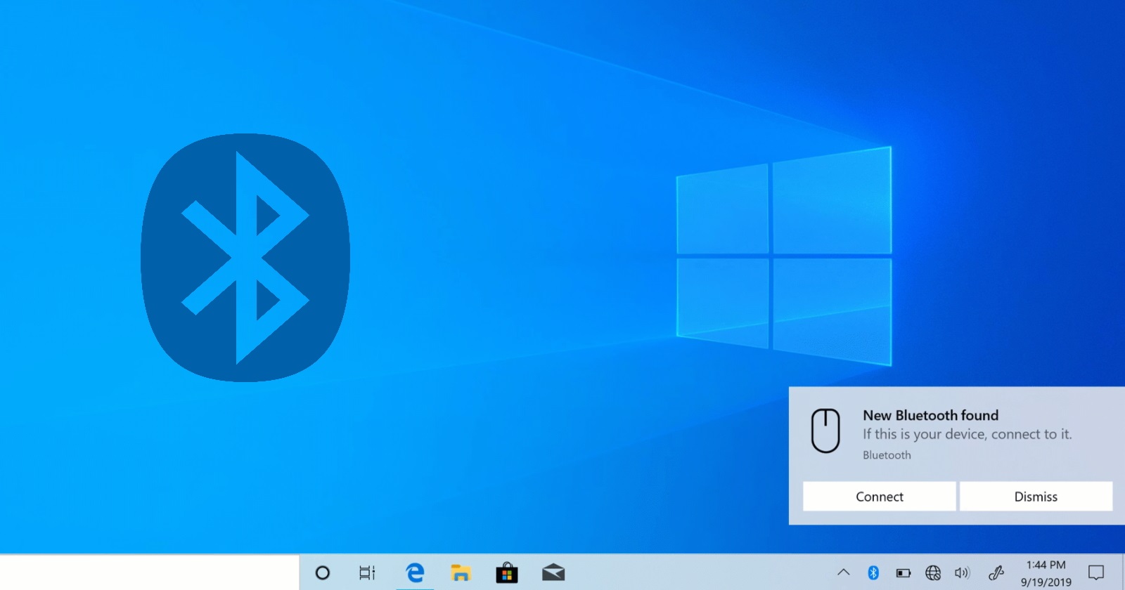
Task: Click the Bluetooth tray icon
Action: click(873, 573)
